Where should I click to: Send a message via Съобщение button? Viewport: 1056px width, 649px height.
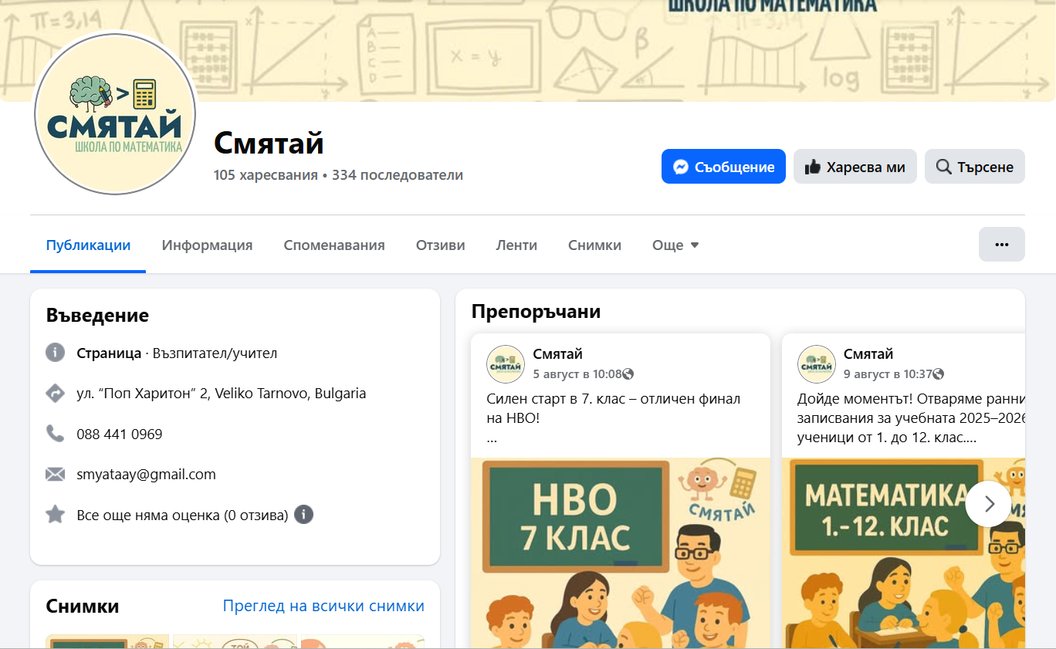pos(723,167)
